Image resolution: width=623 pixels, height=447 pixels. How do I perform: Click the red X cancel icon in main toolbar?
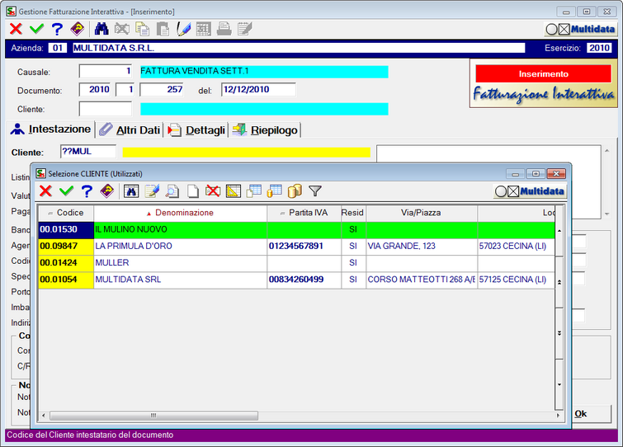click(16, 29)
